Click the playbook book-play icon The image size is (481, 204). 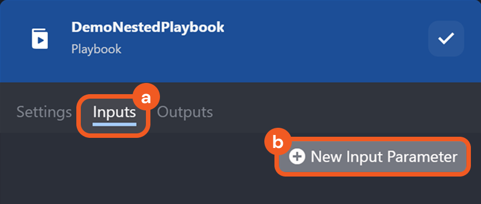pos(40,39)
